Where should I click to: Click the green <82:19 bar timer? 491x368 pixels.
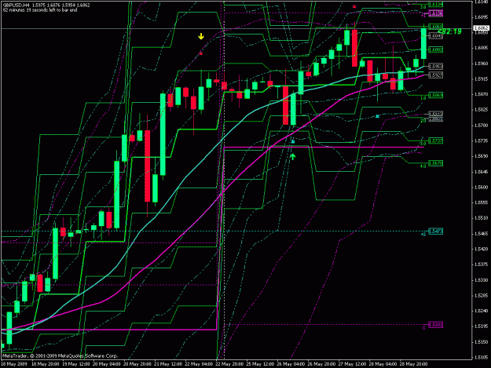click(x=449, y=31)
